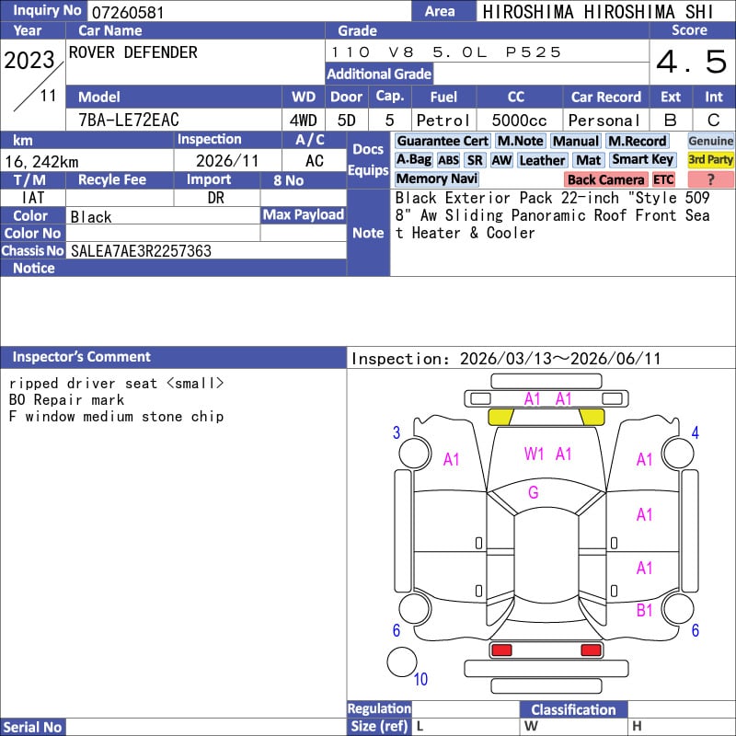Click the left yellow headlight on car diagram

click(500, 417)
